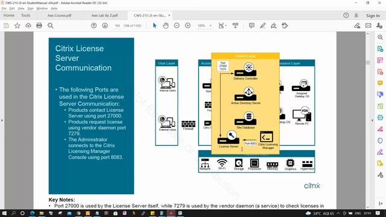Open the purple shield Protect tool
The image size is (386, 217).
coord(380,140)
